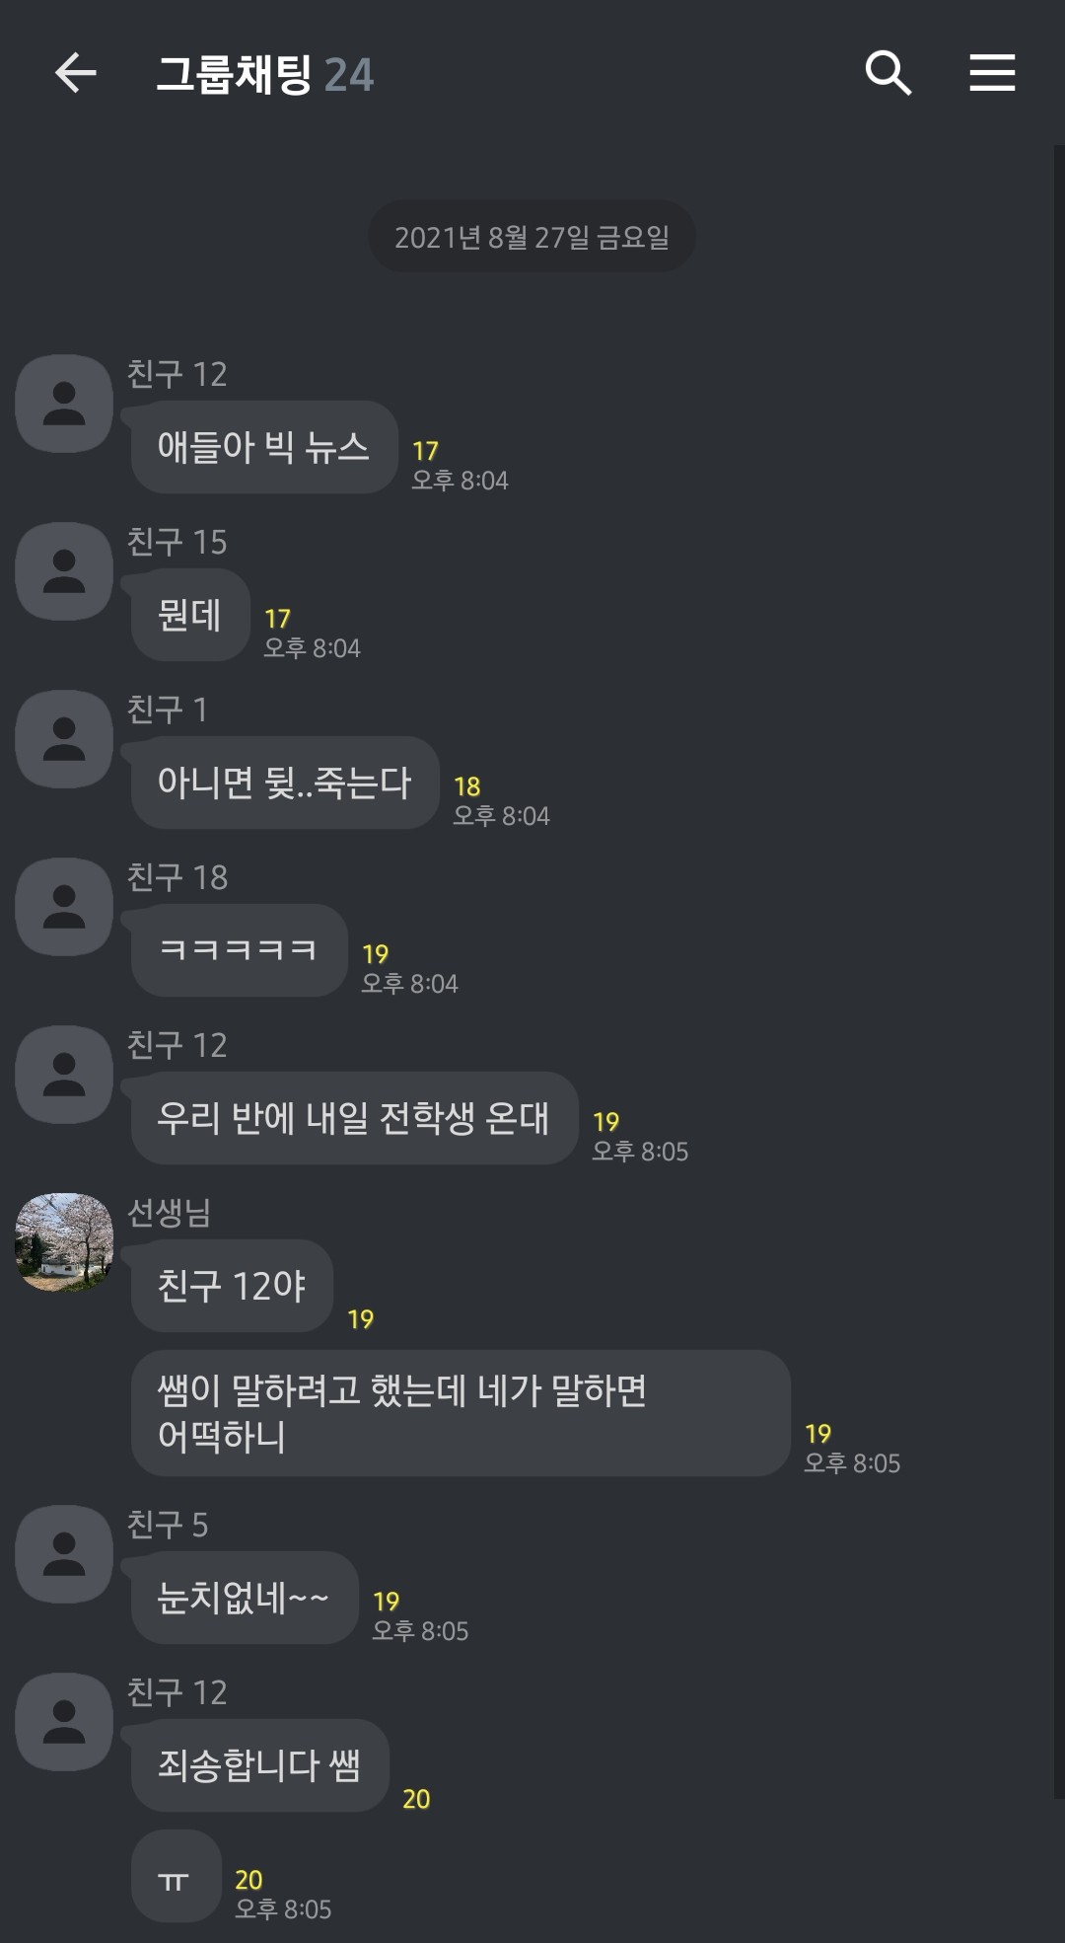Image resolution: width=1065 pixels, height=1943 pixels.
Task: Tap 친구 18's default profile avatar
Action: [64, 907]
